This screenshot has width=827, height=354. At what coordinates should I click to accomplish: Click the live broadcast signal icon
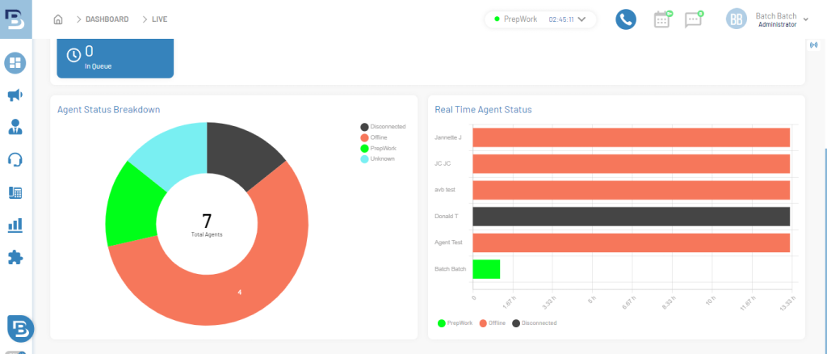816,44
